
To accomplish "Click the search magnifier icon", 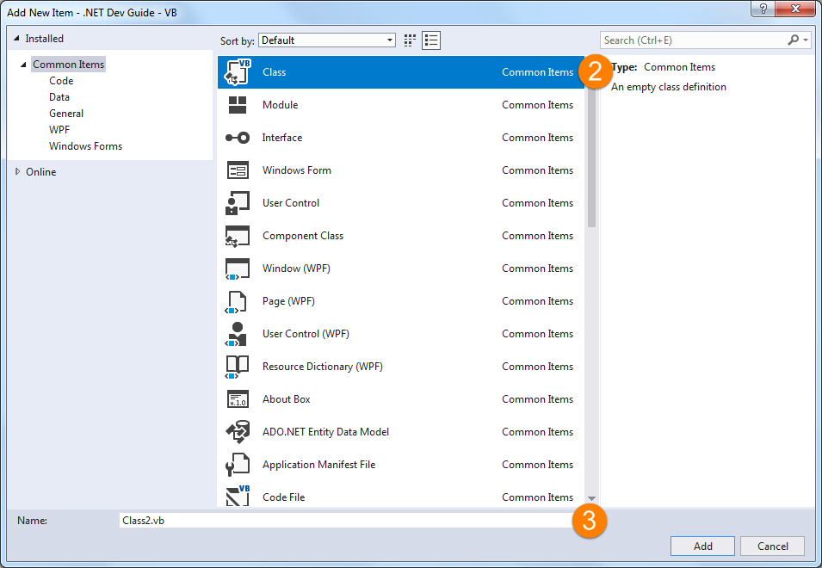I will (x=794, y=40).
